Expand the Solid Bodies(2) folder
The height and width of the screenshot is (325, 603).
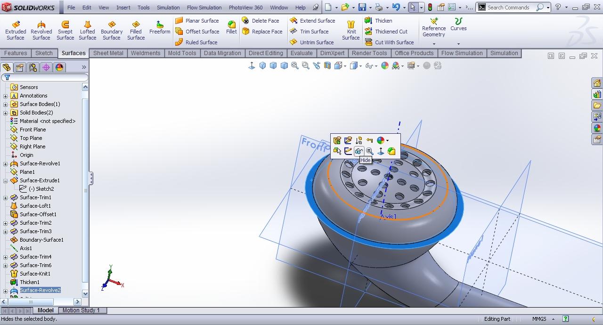click(x=5, y=113)
